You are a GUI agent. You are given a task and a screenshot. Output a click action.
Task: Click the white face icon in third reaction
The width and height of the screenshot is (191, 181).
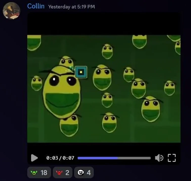pyautogui.click(x=81, y=173)
